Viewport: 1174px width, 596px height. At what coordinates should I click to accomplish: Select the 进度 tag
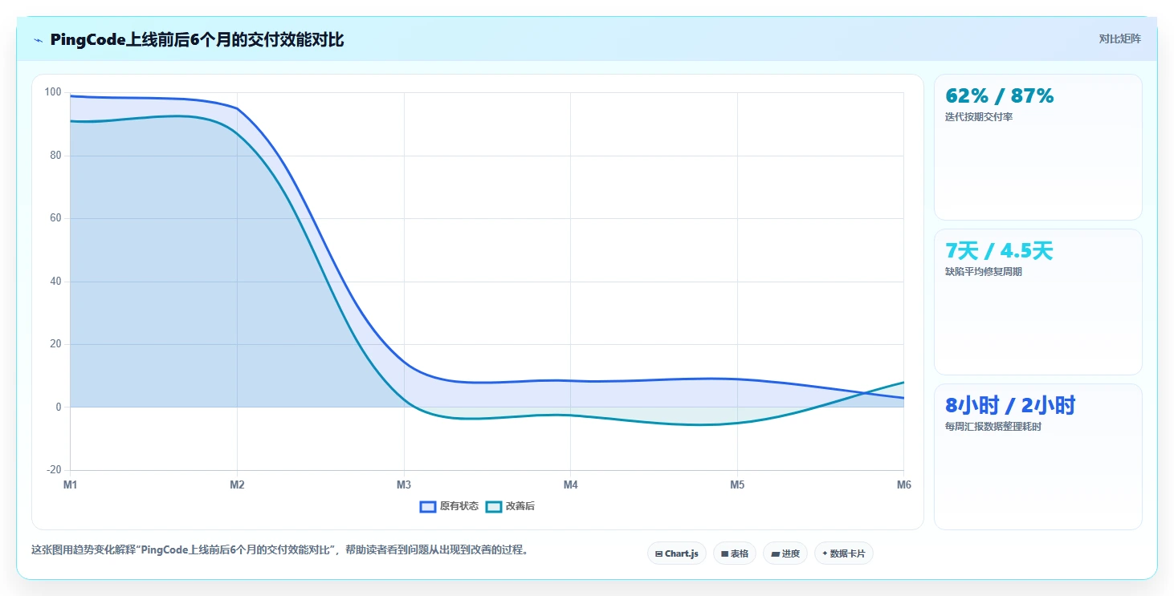785,553
